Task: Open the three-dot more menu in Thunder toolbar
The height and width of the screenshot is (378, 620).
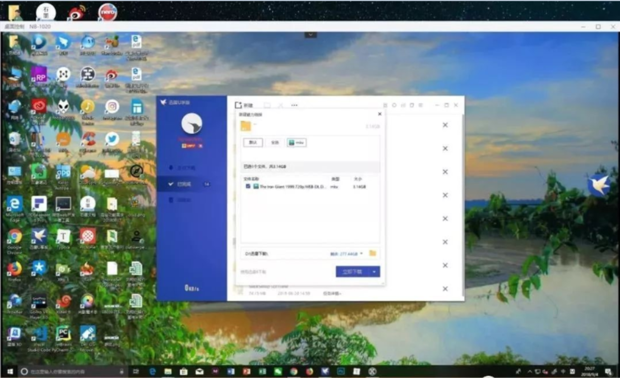Action: coord(294,105)
